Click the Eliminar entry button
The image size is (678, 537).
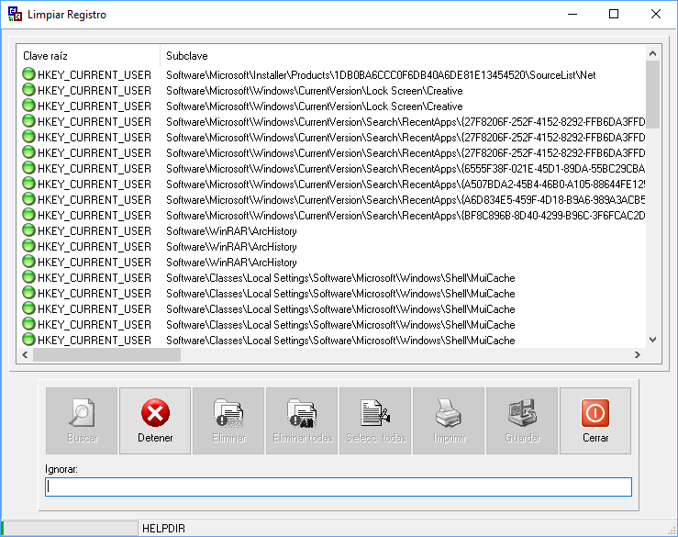(x=228, y=420)
